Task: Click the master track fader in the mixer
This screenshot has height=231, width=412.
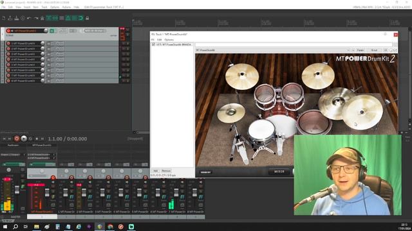Action: coord(17,190)
